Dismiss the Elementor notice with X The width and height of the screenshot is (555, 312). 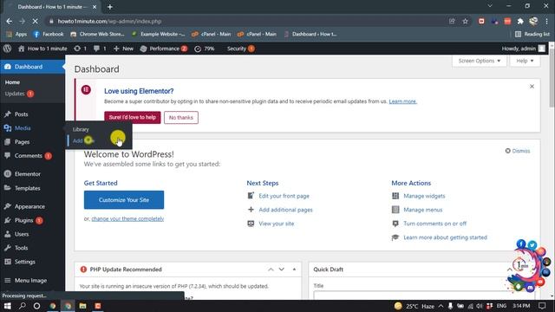click(x=532, y=87)
